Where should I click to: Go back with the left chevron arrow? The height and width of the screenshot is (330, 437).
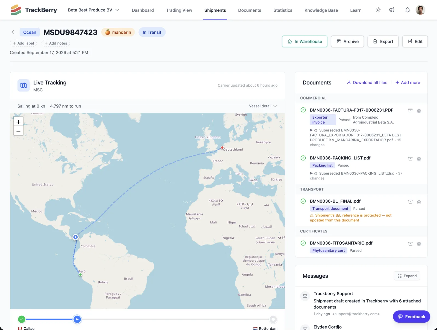pos(13,32)
